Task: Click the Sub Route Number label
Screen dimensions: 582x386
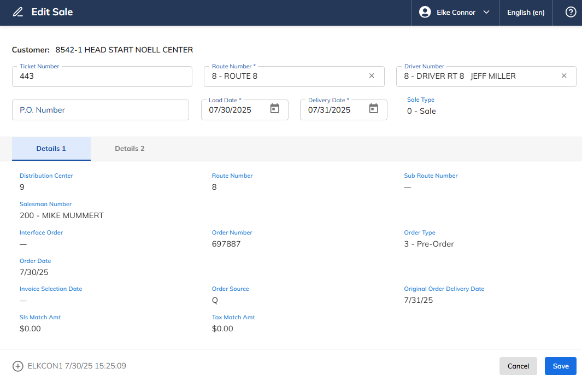Action: (x=431, y=176)
